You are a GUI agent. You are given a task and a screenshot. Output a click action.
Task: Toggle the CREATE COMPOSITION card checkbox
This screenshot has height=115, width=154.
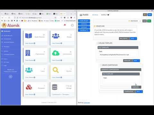(x=101, y=65)
